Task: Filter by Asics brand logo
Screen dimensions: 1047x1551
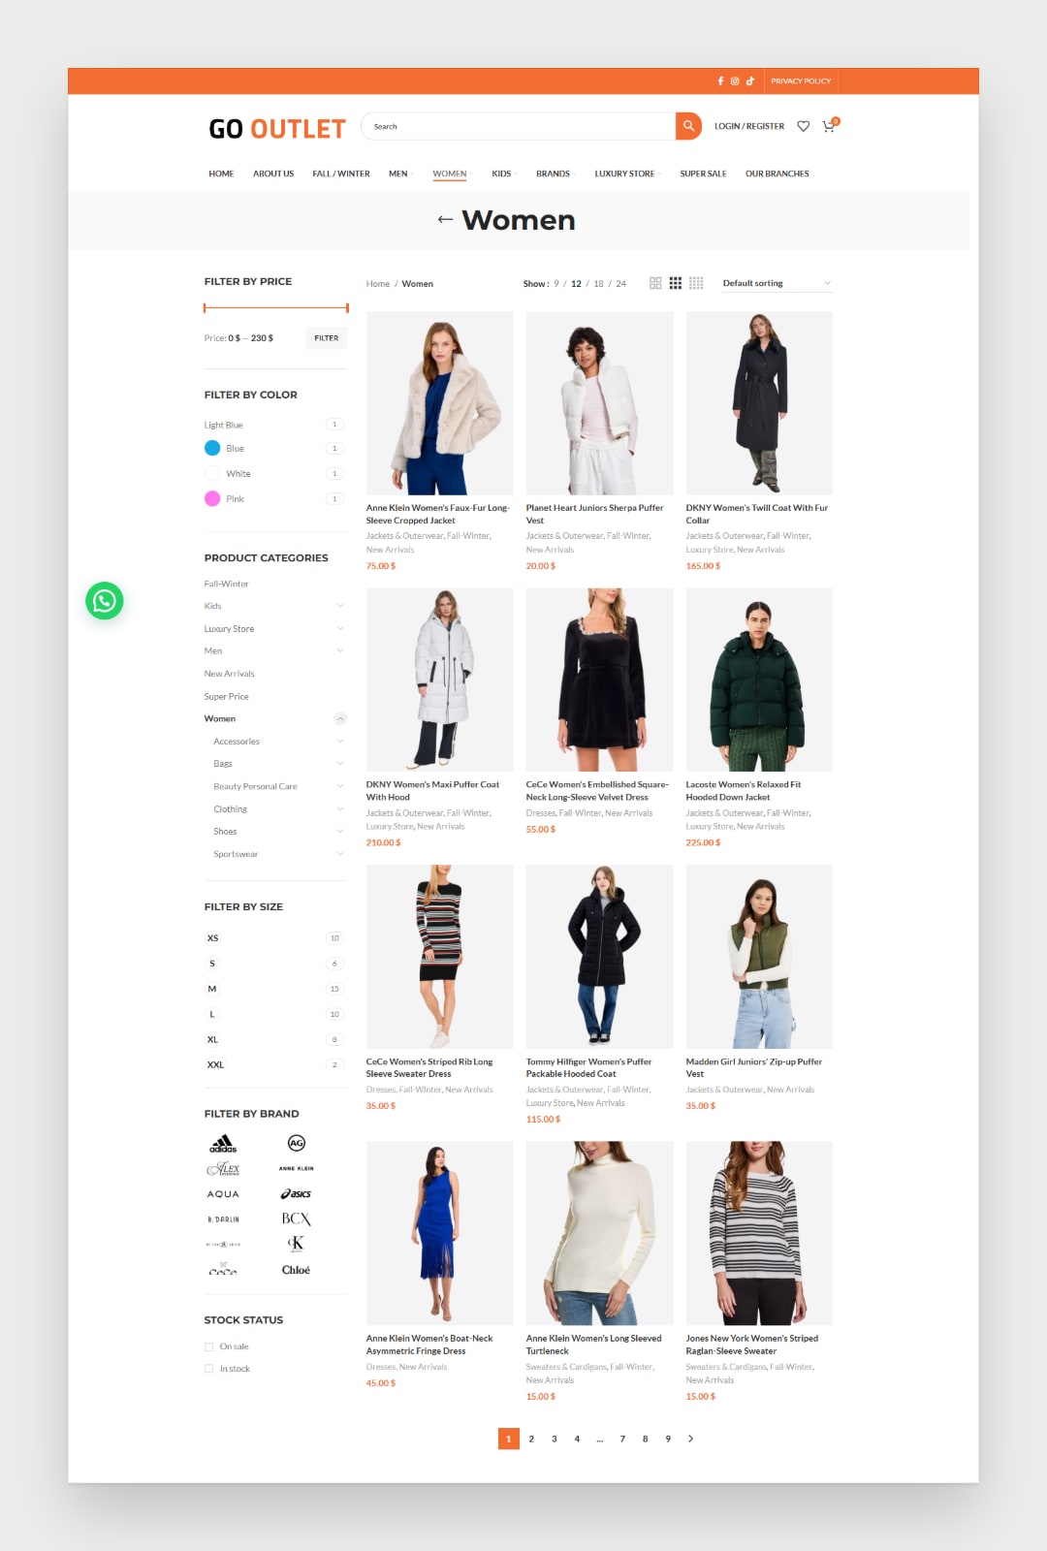Action: 297,1194
